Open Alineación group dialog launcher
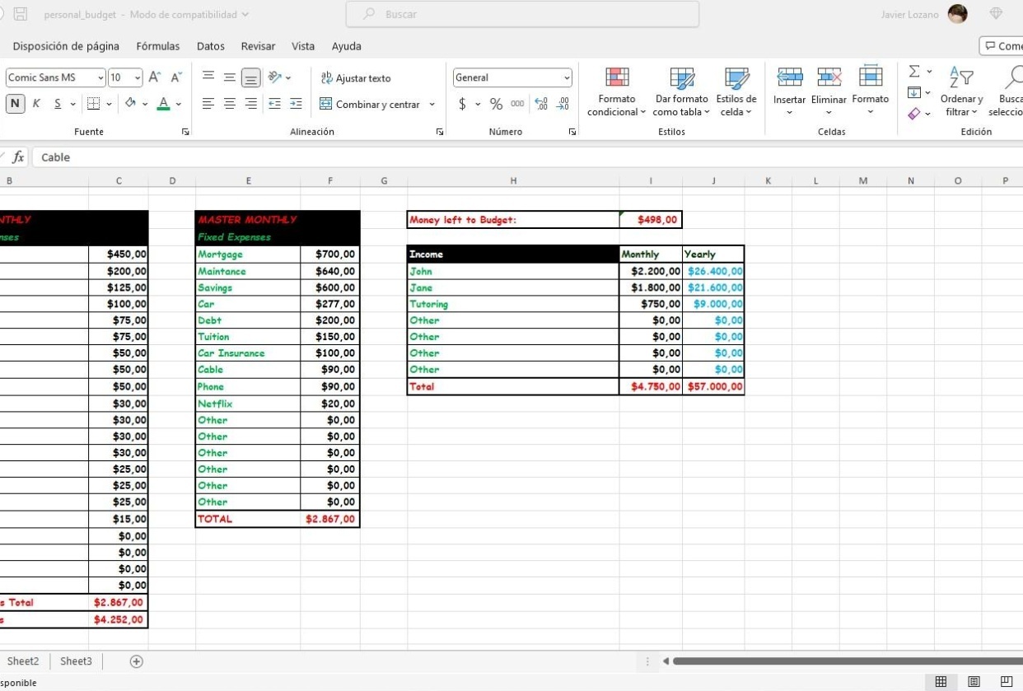Screen dimensions: 1023x691 (x=440, y=132)
